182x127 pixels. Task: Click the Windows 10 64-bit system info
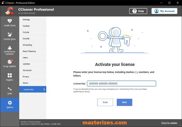click(30, 122)
